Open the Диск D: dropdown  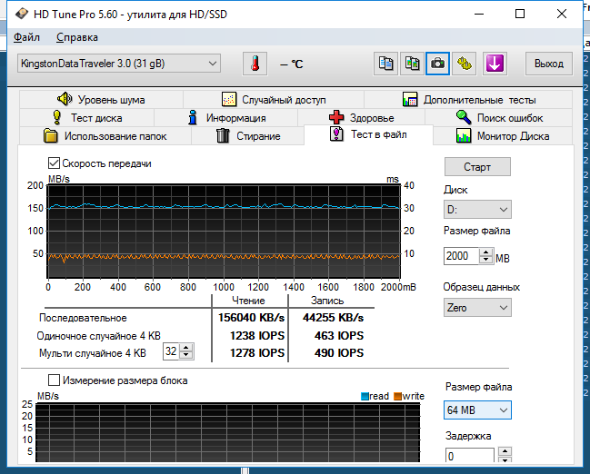tap(477, 210)
